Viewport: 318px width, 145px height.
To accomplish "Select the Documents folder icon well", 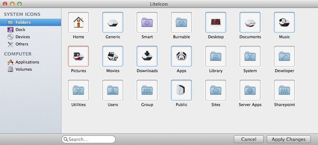I will tap(250, 22).
